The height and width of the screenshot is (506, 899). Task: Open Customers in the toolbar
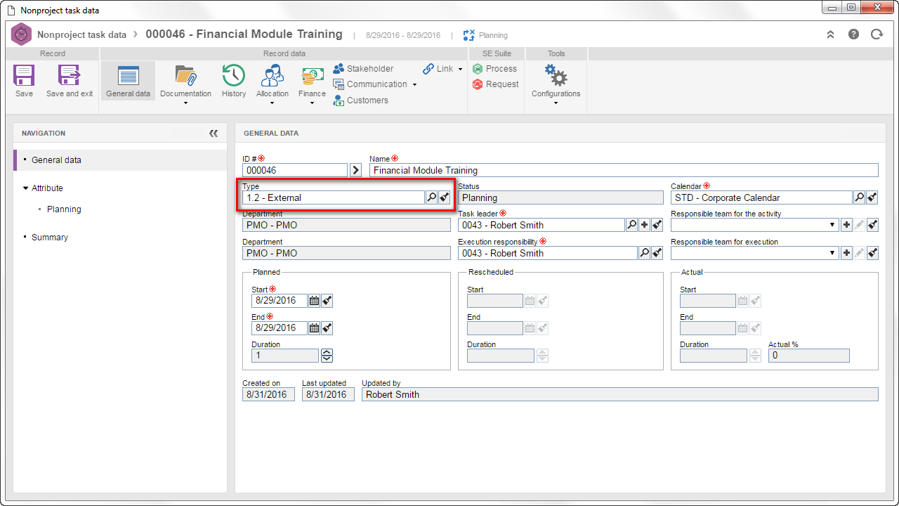click(x=360, y=100)
